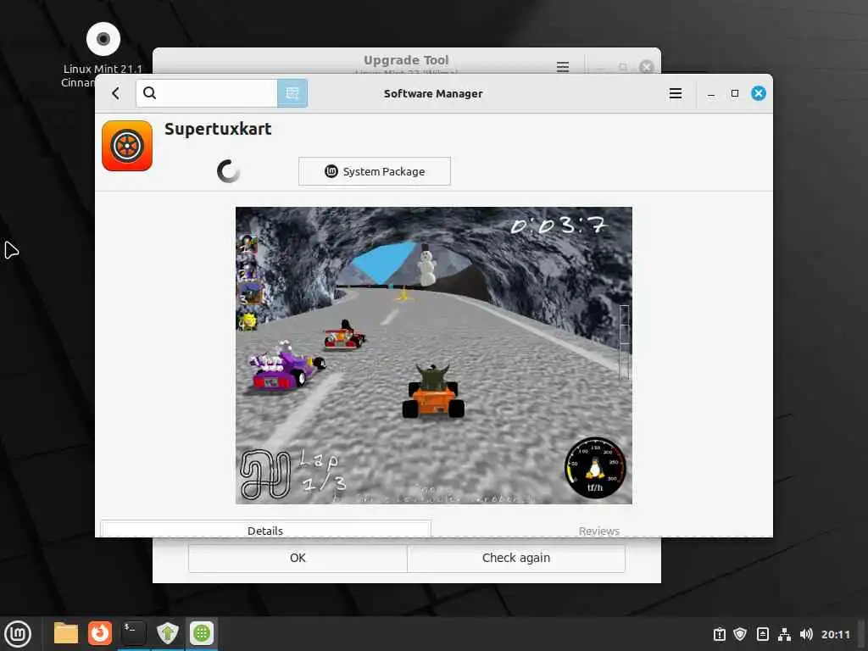Maximize the Software Manager window
Viewport: 868px width, 651px height.
tap(735, 93)
